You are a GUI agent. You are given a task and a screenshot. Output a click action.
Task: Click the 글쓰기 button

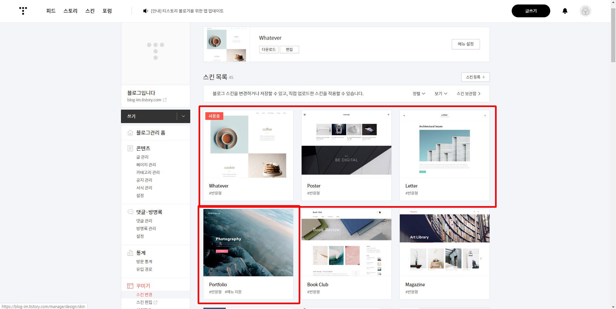click(531, 11)
